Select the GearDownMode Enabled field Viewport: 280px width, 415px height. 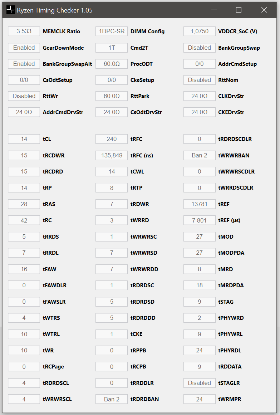tap(24, 48)
